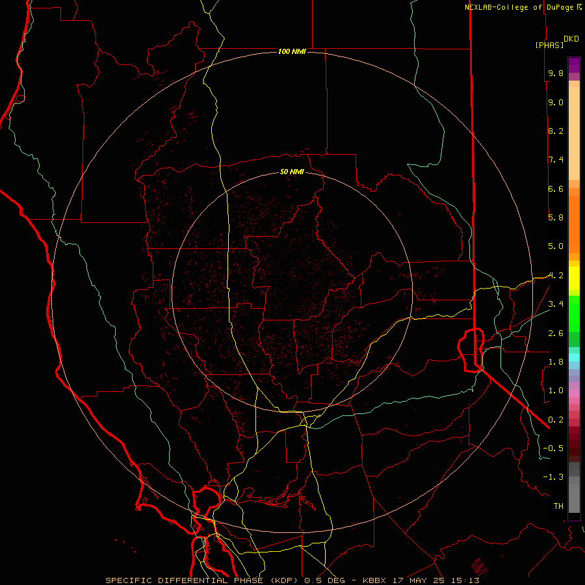Pick the bright green band on the color scale

tap(574, 314)
